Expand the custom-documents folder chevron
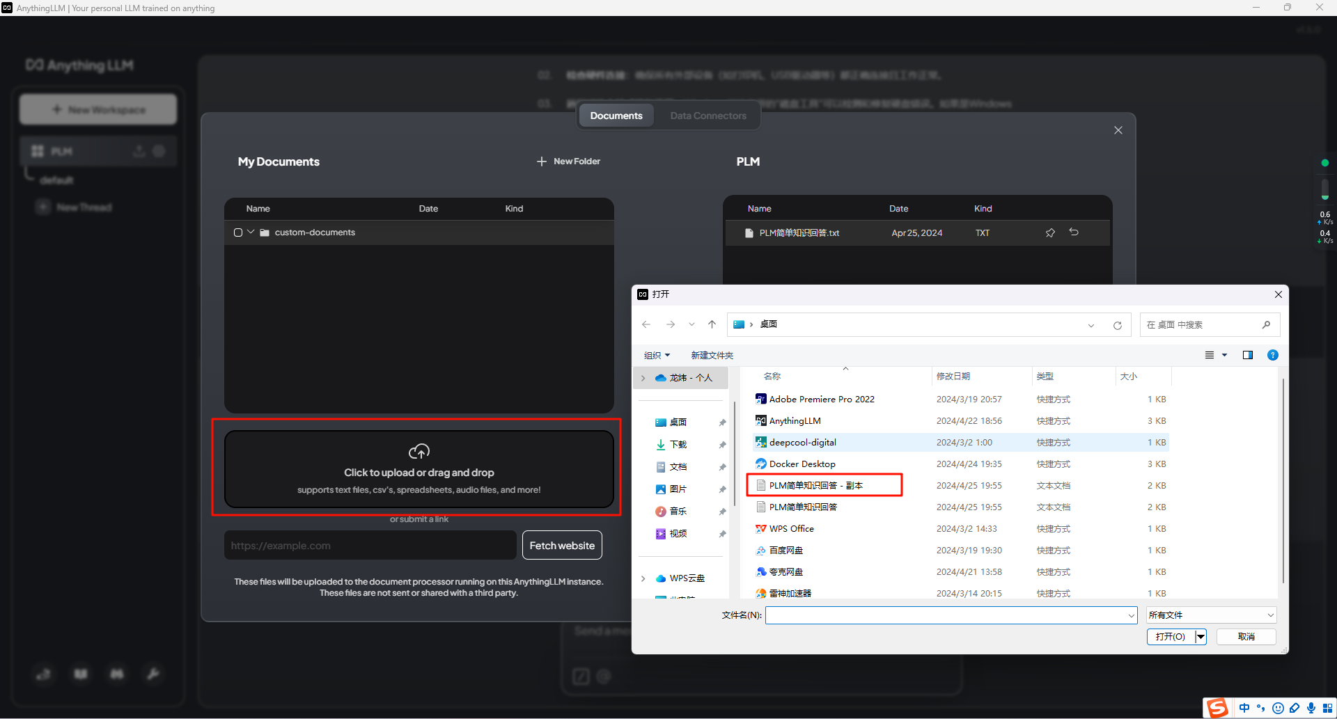Image resolution: width=1337 pixels, height=719 pixels. (251, 232)
